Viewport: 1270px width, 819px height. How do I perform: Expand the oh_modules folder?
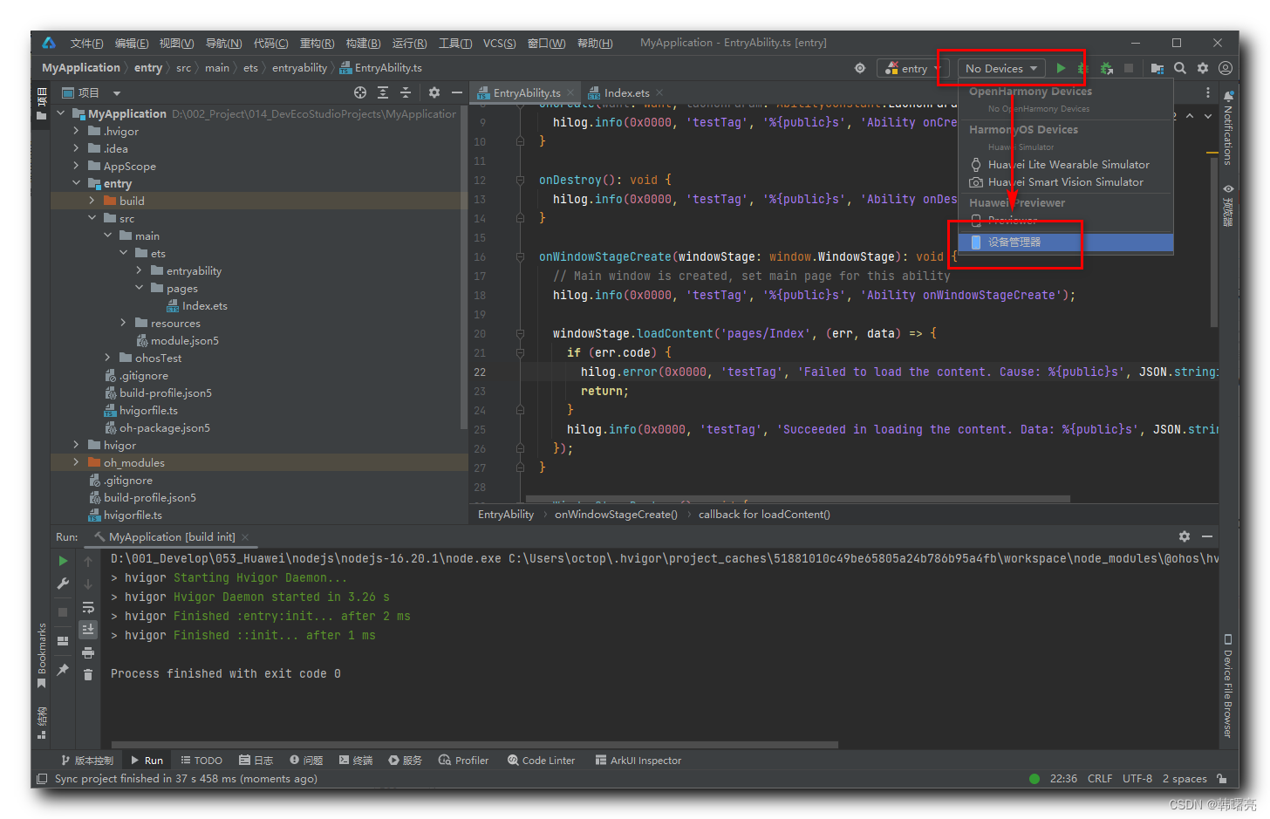tap(77, 462)
